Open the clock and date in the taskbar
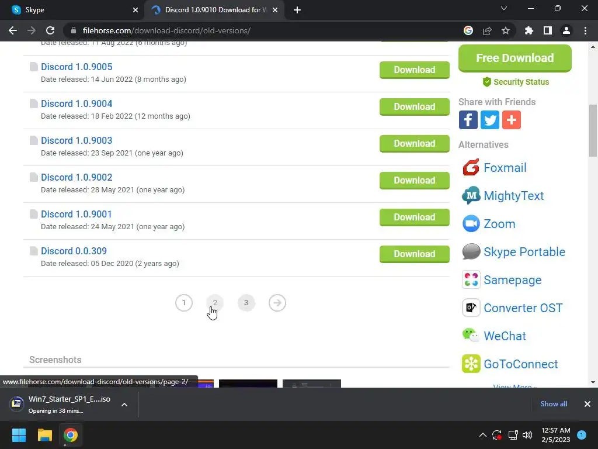The width and height of the screenshot is (598, 449). point(556,435)
